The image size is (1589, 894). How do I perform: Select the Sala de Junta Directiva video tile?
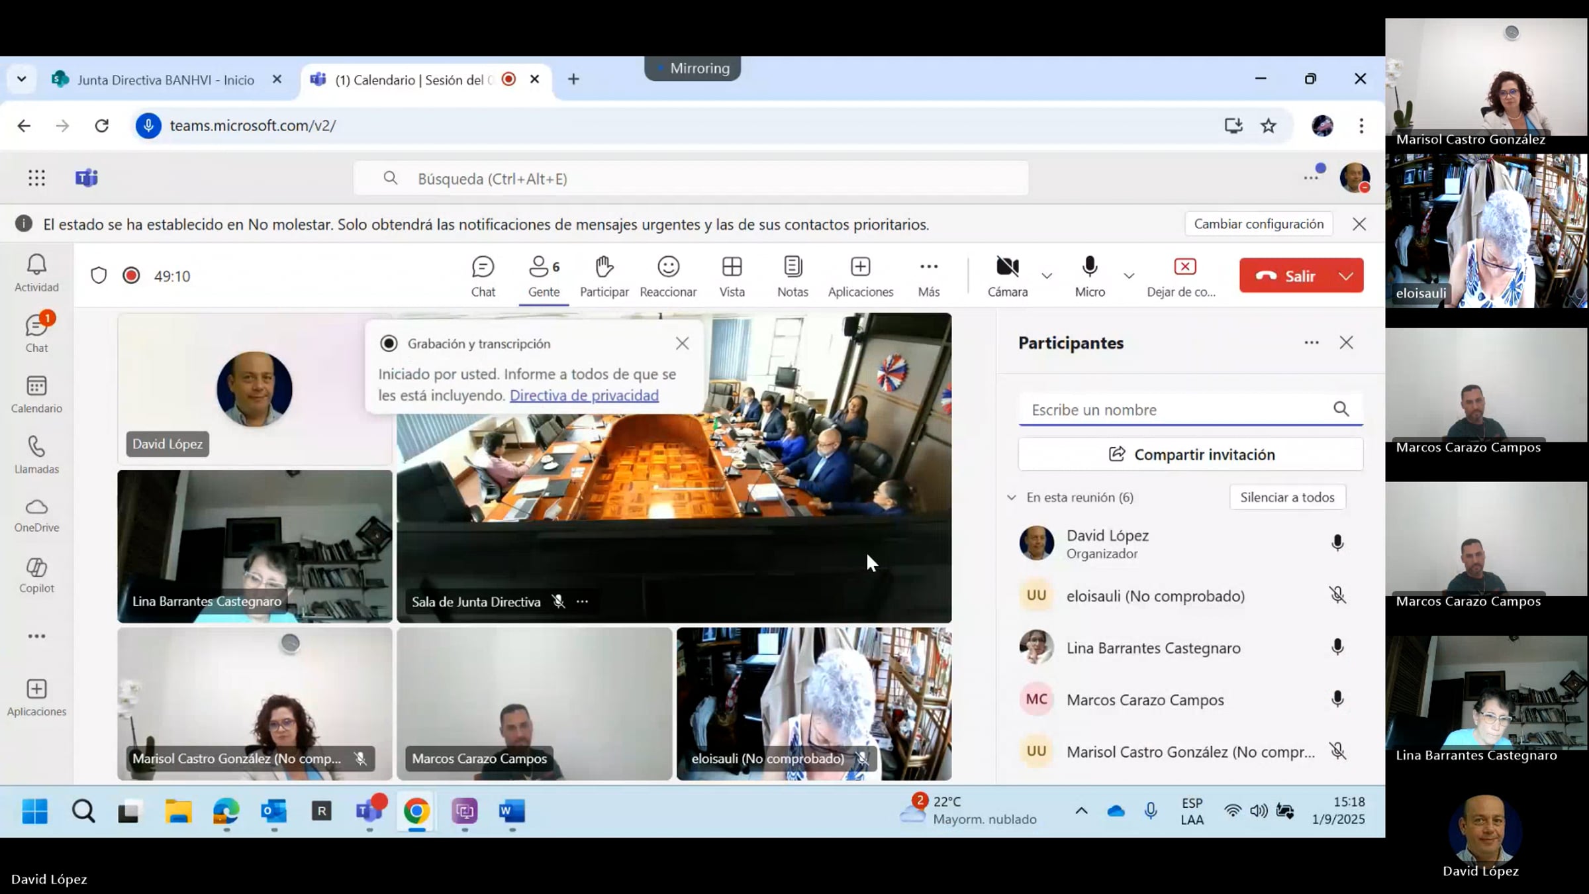tap(674, 468)
